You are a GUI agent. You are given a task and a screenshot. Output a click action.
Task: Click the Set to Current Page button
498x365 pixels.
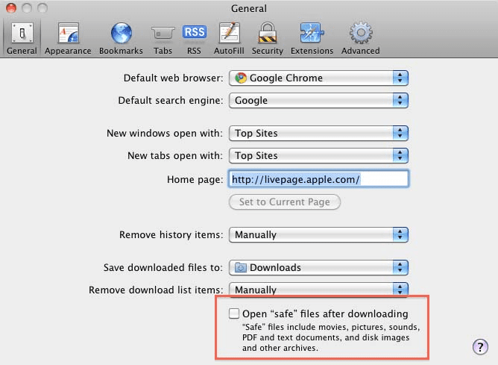point(285,202)
